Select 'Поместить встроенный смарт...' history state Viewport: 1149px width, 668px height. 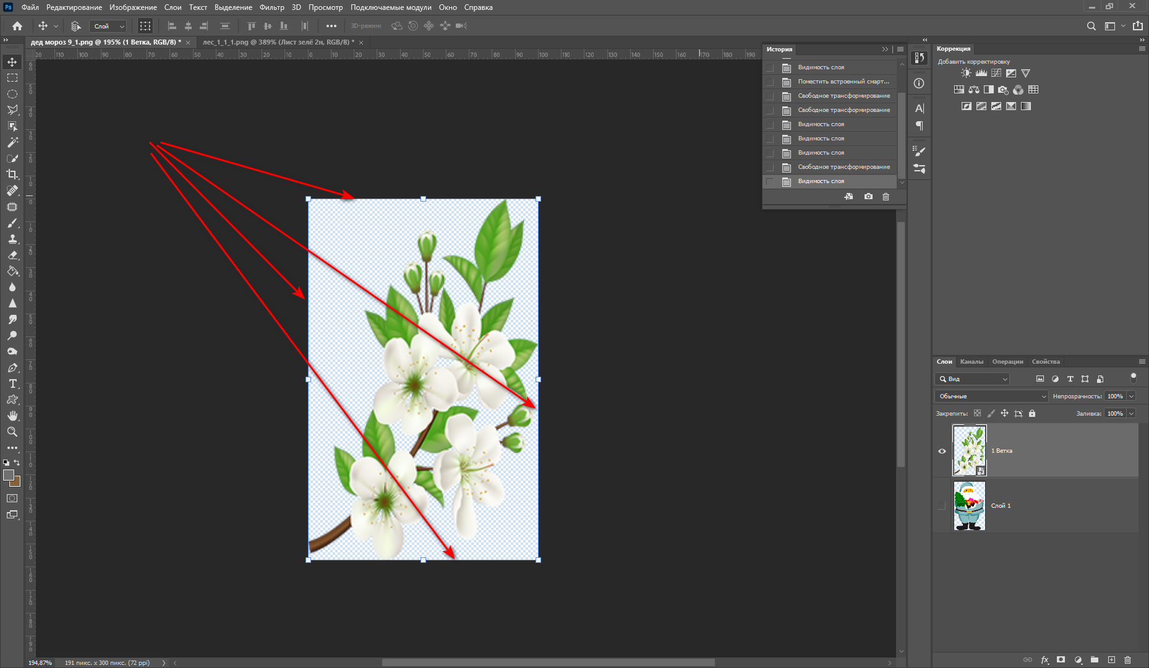[x=829, y=82]
